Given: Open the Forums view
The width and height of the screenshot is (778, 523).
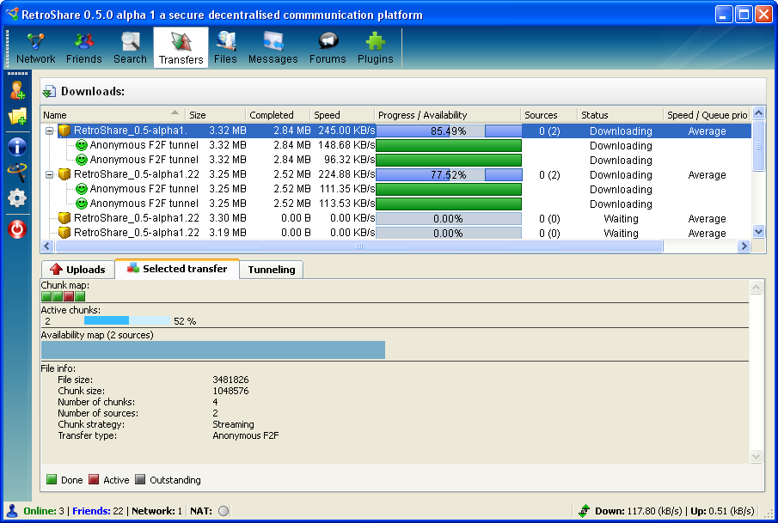Looking at the screenshot, I should (x=328, y=46).
